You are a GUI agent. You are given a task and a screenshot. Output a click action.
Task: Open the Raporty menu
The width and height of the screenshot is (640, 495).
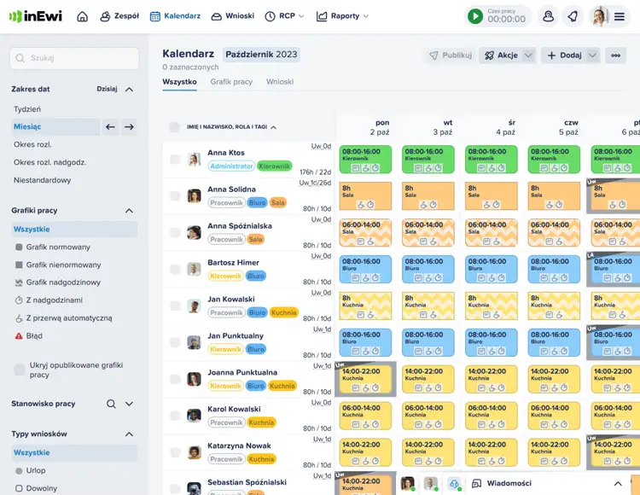coord(343,16)
